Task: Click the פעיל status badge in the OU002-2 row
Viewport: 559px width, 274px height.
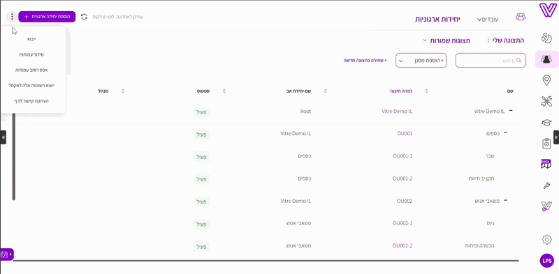Action: (x=202, y=247)
